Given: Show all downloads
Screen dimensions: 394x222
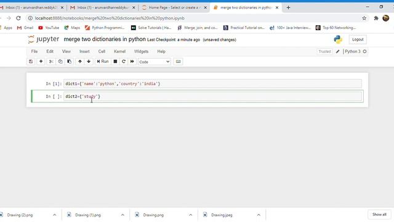Looking at the screenshot, I should [379, 215].
